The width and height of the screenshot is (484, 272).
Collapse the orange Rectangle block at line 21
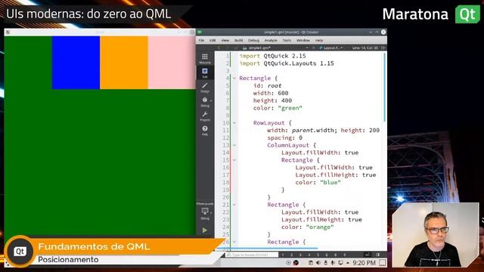234,205
